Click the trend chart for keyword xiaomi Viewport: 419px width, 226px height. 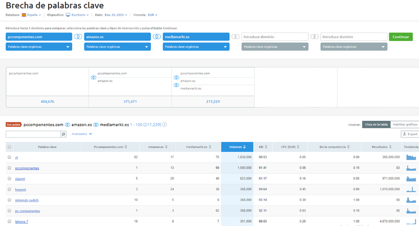coord(411,178)
